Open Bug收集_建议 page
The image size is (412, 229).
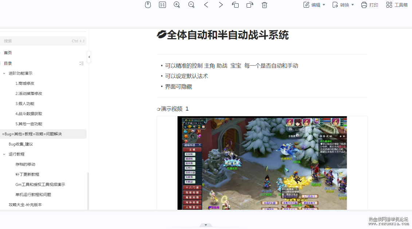click(x=21, y=144)
